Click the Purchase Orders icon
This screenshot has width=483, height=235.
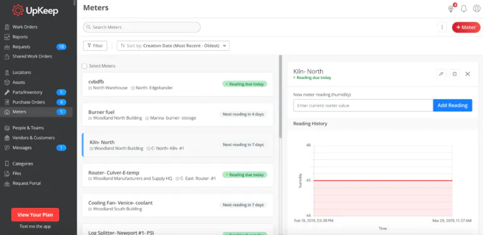tap(8, 102)
